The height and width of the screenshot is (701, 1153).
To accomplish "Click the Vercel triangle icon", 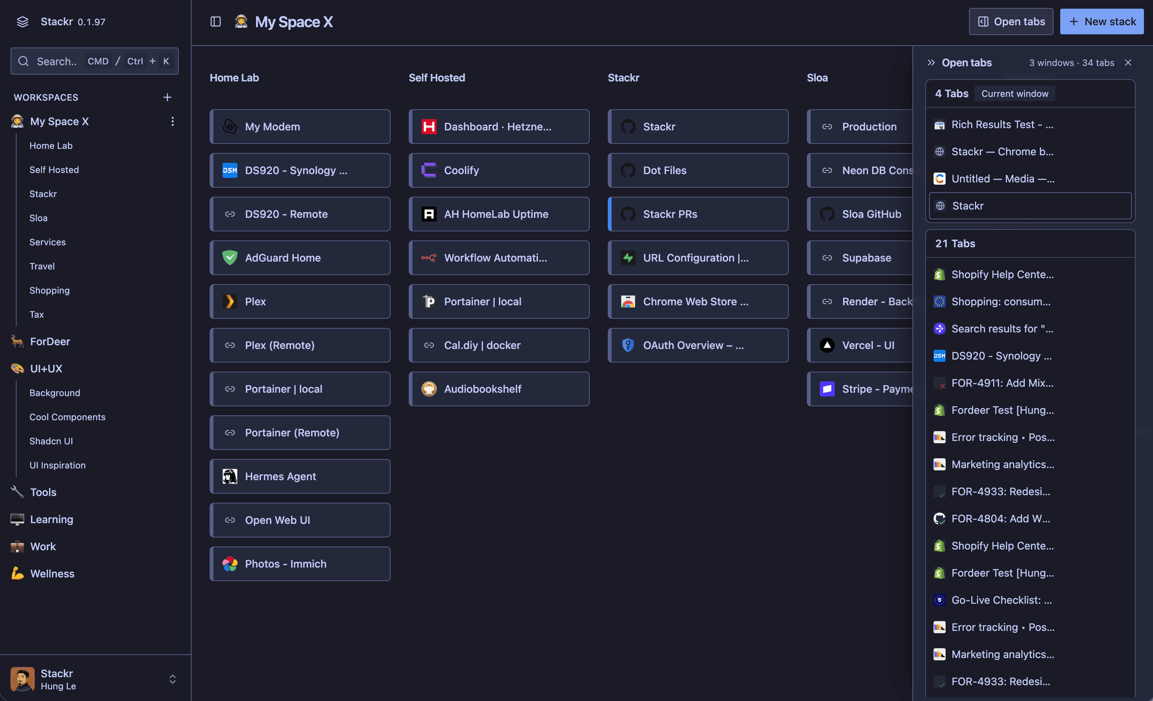I will (827, 345).
